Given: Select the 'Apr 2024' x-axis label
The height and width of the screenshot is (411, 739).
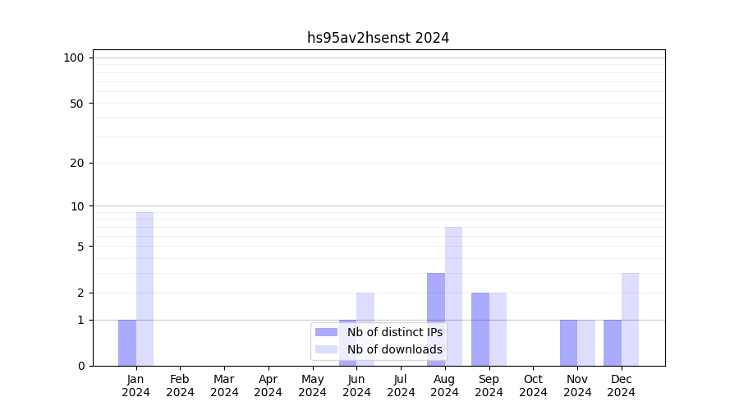Looking at the screenshot, I should pyautogui.click(x=269, y=386).
